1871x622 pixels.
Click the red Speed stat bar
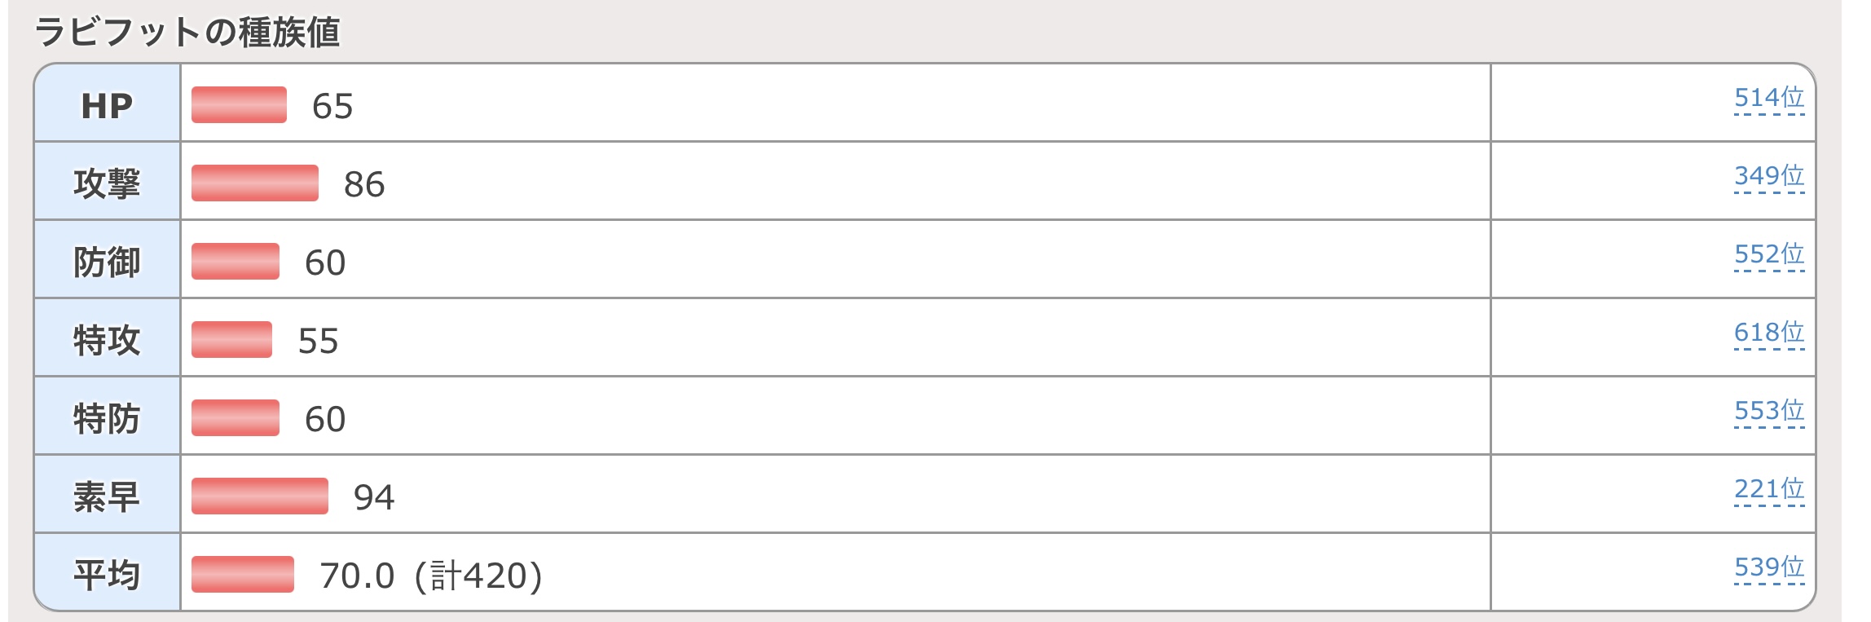tap(260, 496)
